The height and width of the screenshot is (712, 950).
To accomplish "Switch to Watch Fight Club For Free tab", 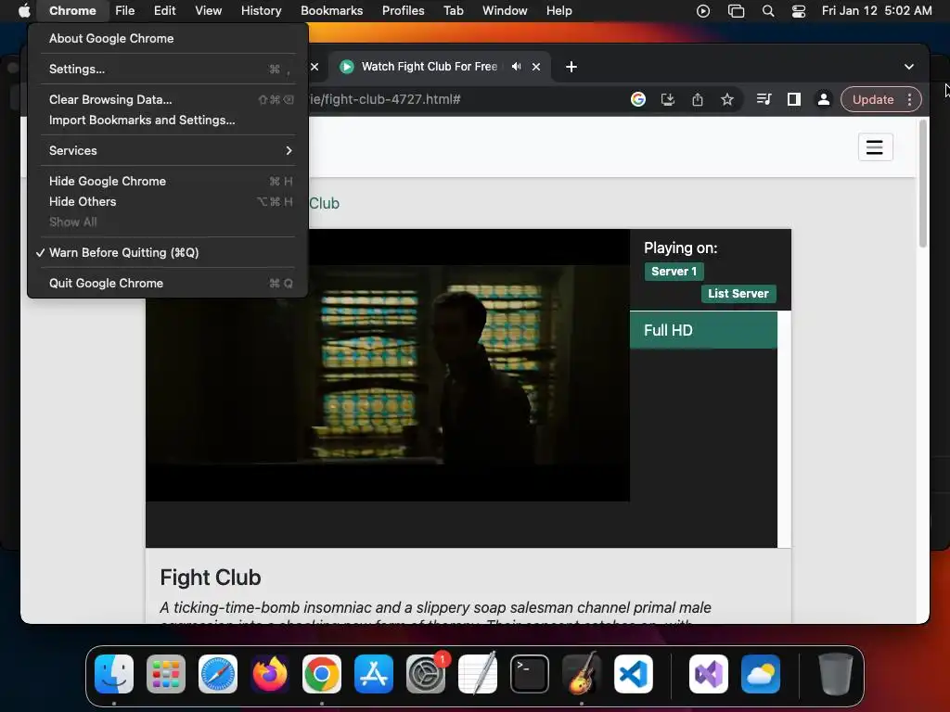I will [429, 67].
